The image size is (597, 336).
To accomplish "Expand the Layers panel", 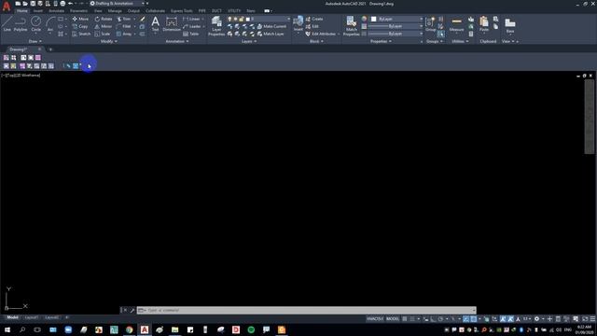I will [249, 41].
